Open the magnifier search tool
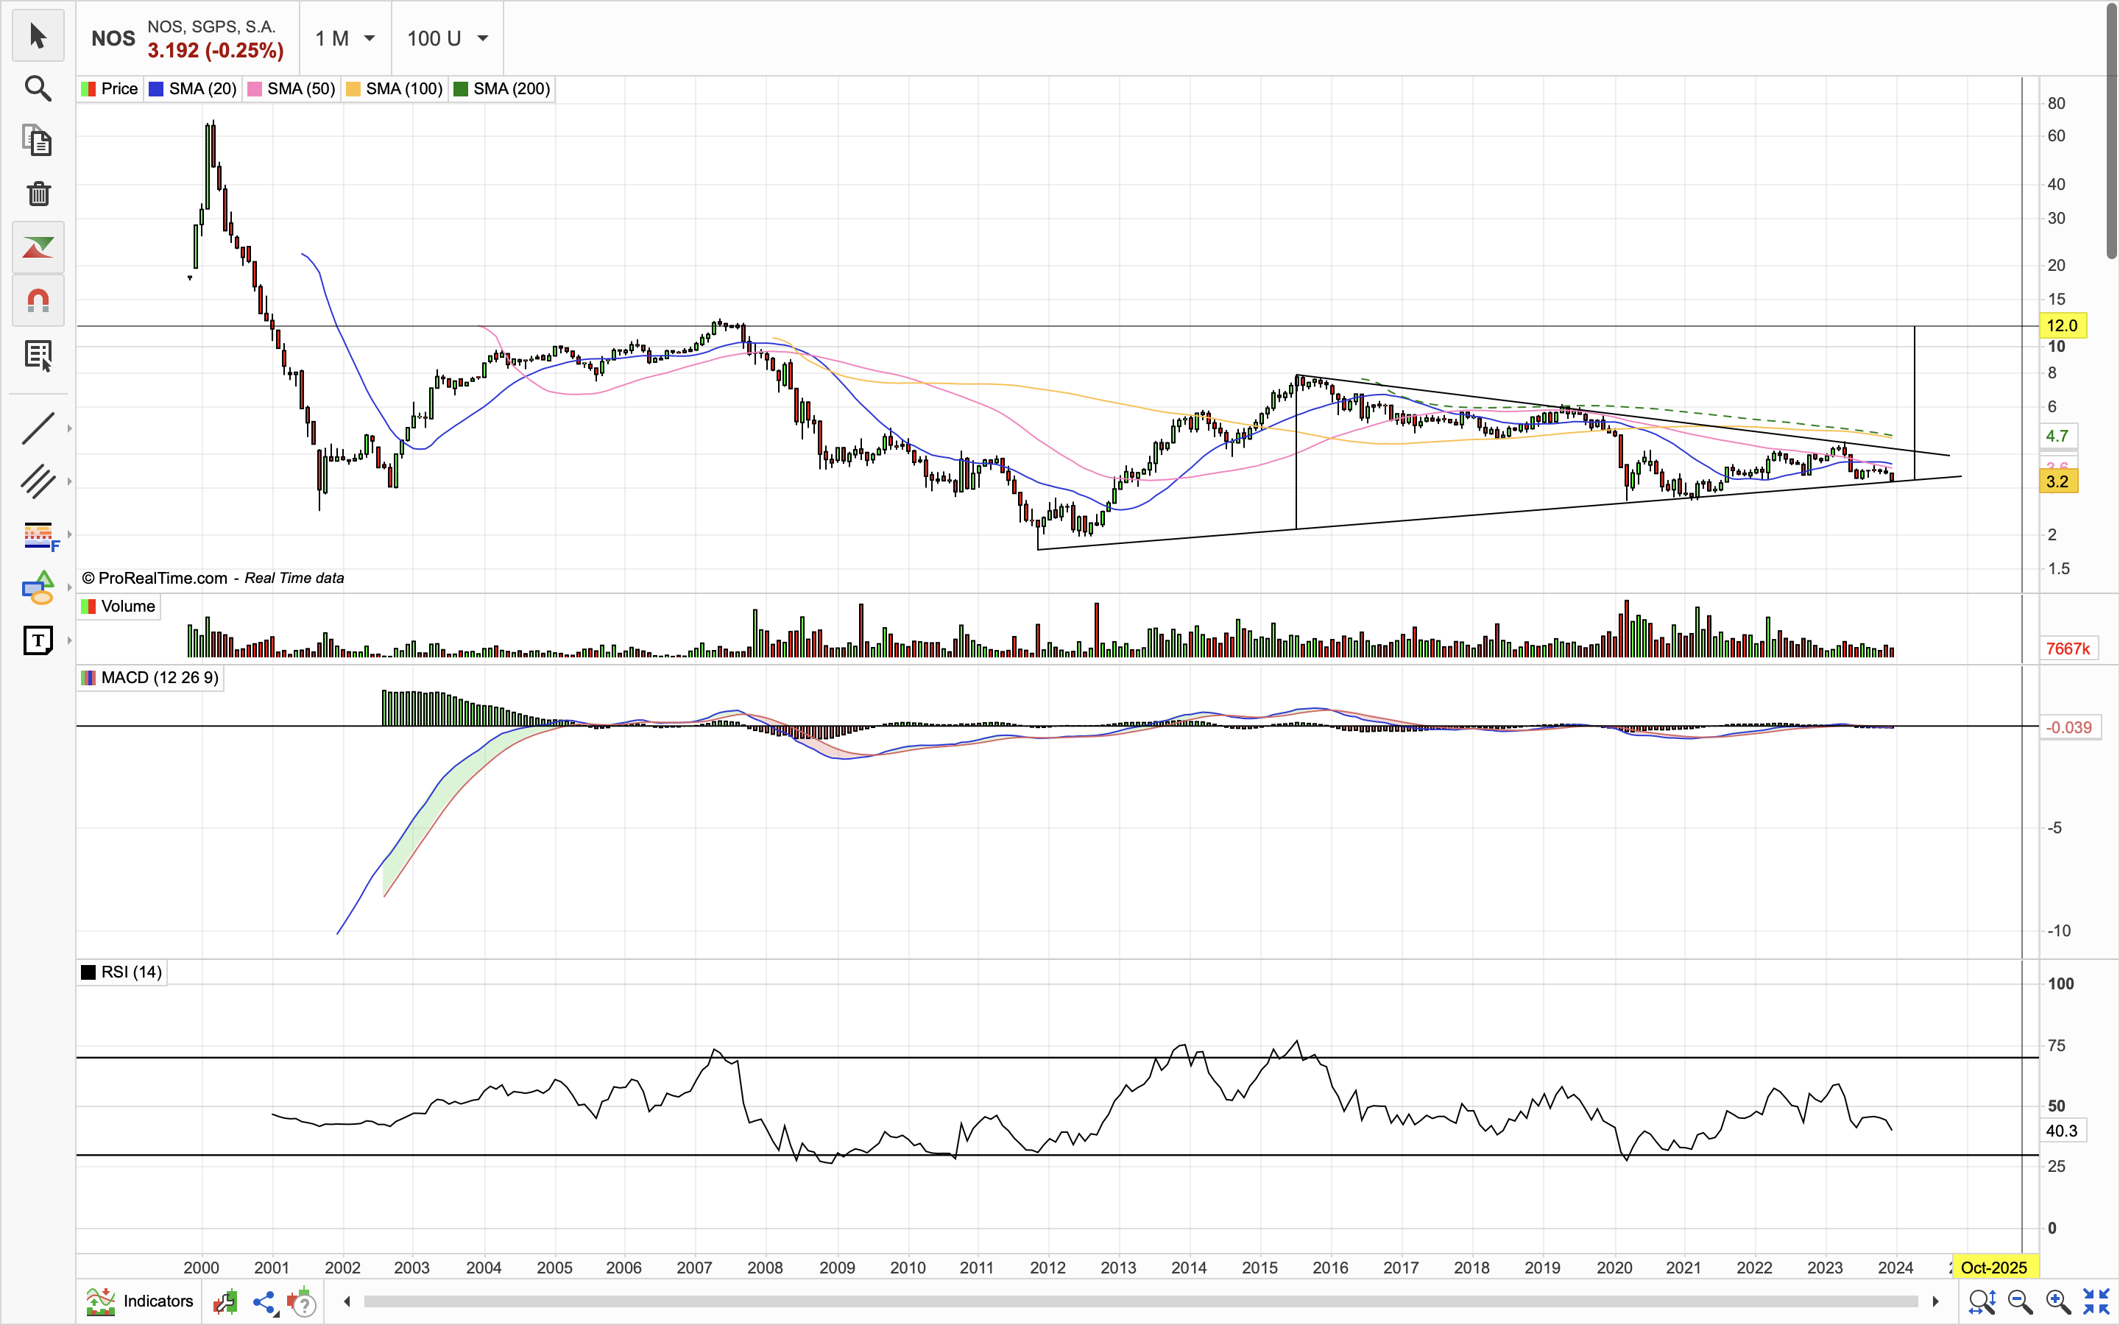 click(x=38, y=88)
